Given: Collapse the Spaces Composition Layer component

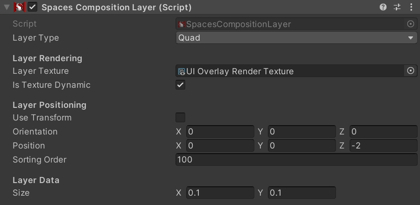Looking at the screenshot, I should 7,7.
